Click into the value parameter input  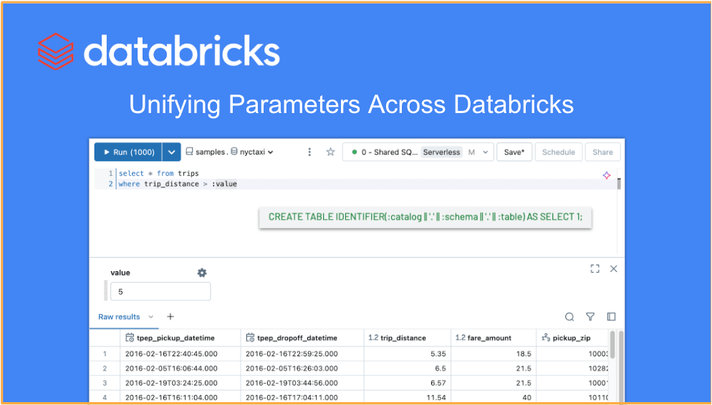161,291
